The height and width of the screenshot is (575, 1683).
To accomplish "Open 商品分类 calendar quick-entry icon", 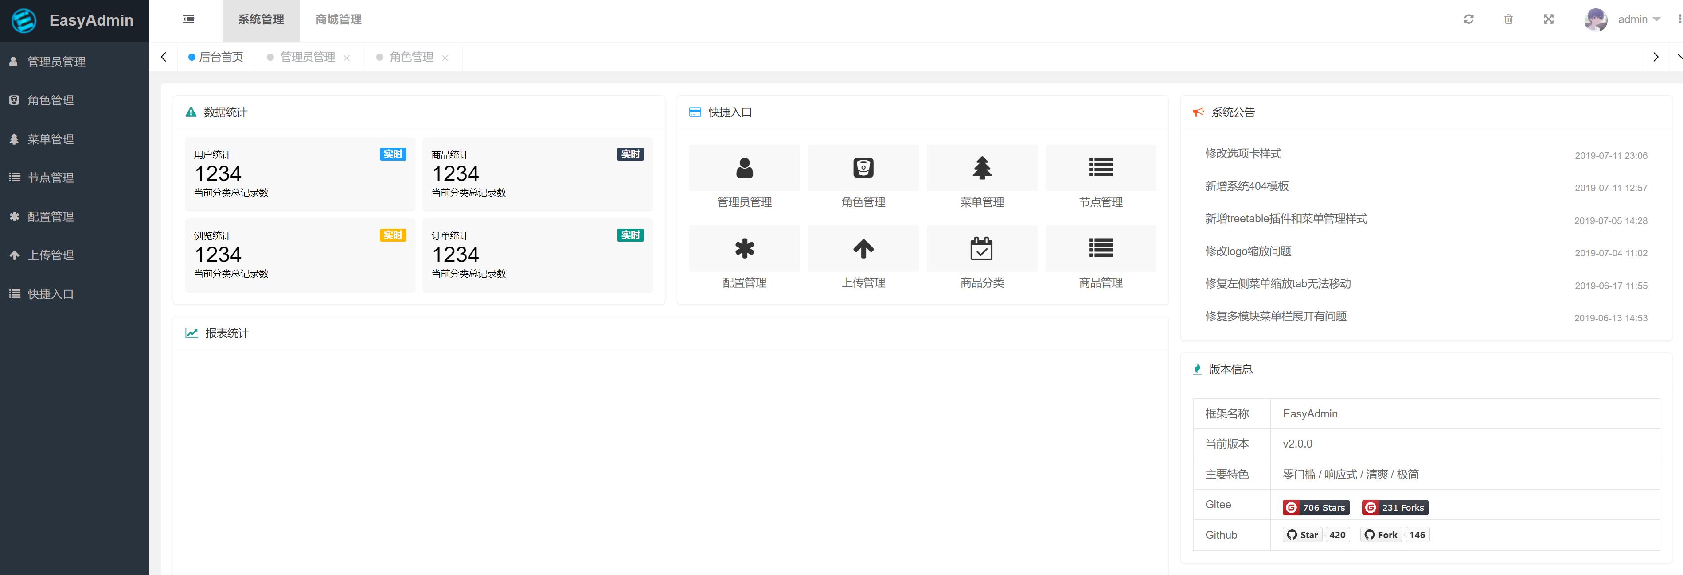I will click(981, 249).
